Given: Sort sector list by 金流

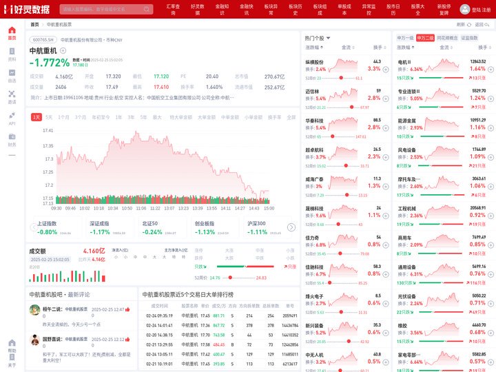Looking at the screenshot, I should coord(446,48).
